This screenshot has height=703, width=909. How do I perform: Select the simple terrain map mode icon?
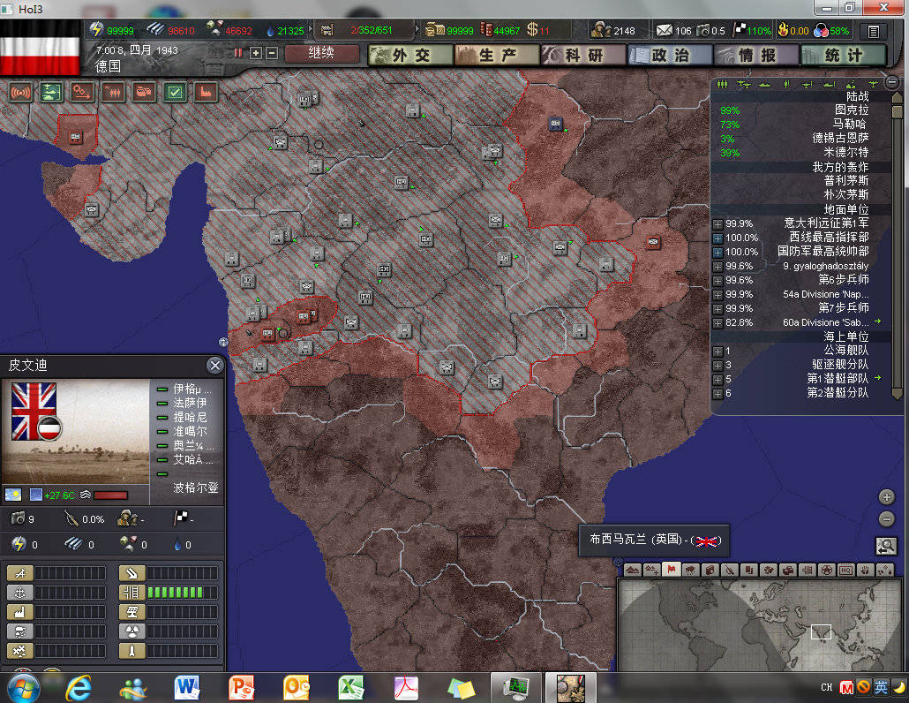pos(651,571)
